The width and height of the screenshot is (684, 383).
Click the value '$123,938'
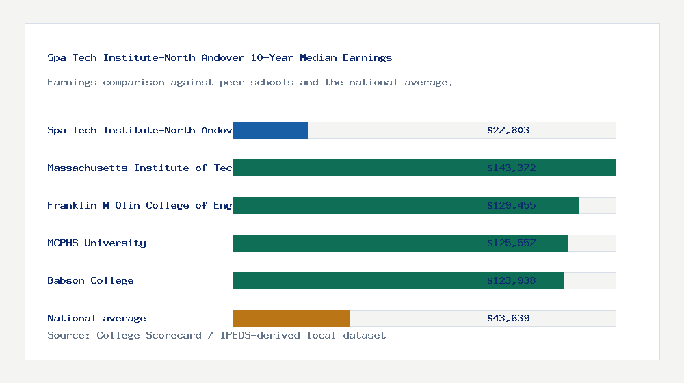tap(511, 280)
